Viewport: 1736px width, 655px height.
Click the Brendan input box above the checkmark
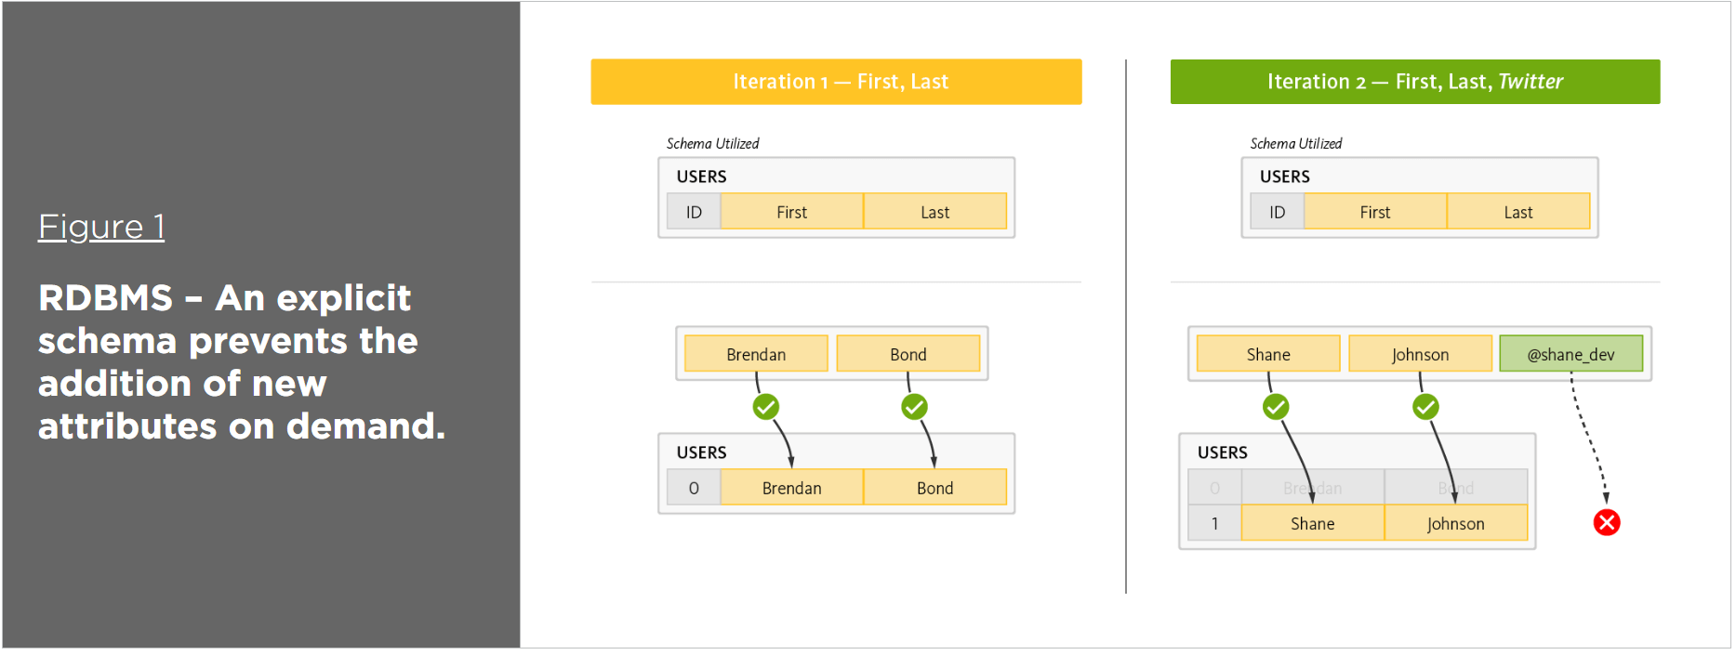756,354
